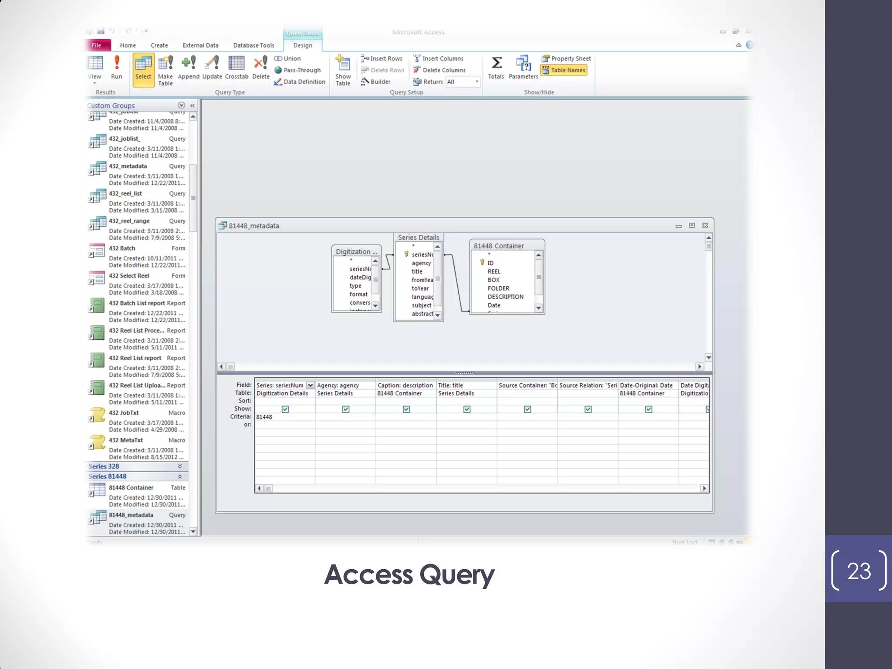
Task: Select the 432 Reel List report item
Action: [137, 366]
